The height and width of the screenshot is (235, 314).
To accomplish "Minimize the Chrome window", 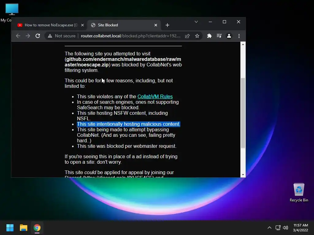I will point(210,22).
